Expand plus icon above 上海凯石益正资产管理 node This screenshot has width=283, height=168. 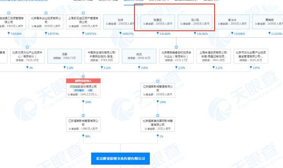coord(83,13)
